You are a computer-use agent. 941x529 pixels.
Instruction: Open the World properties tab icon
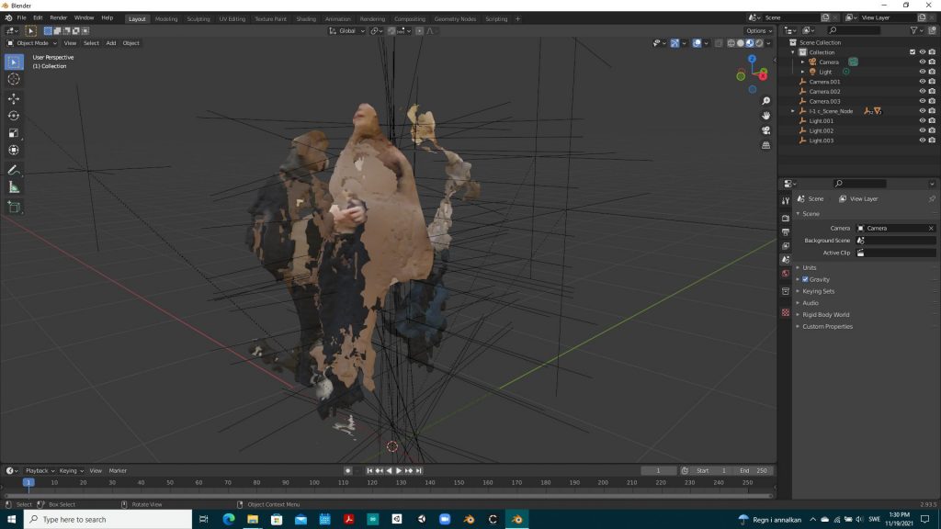click(785, 274)
